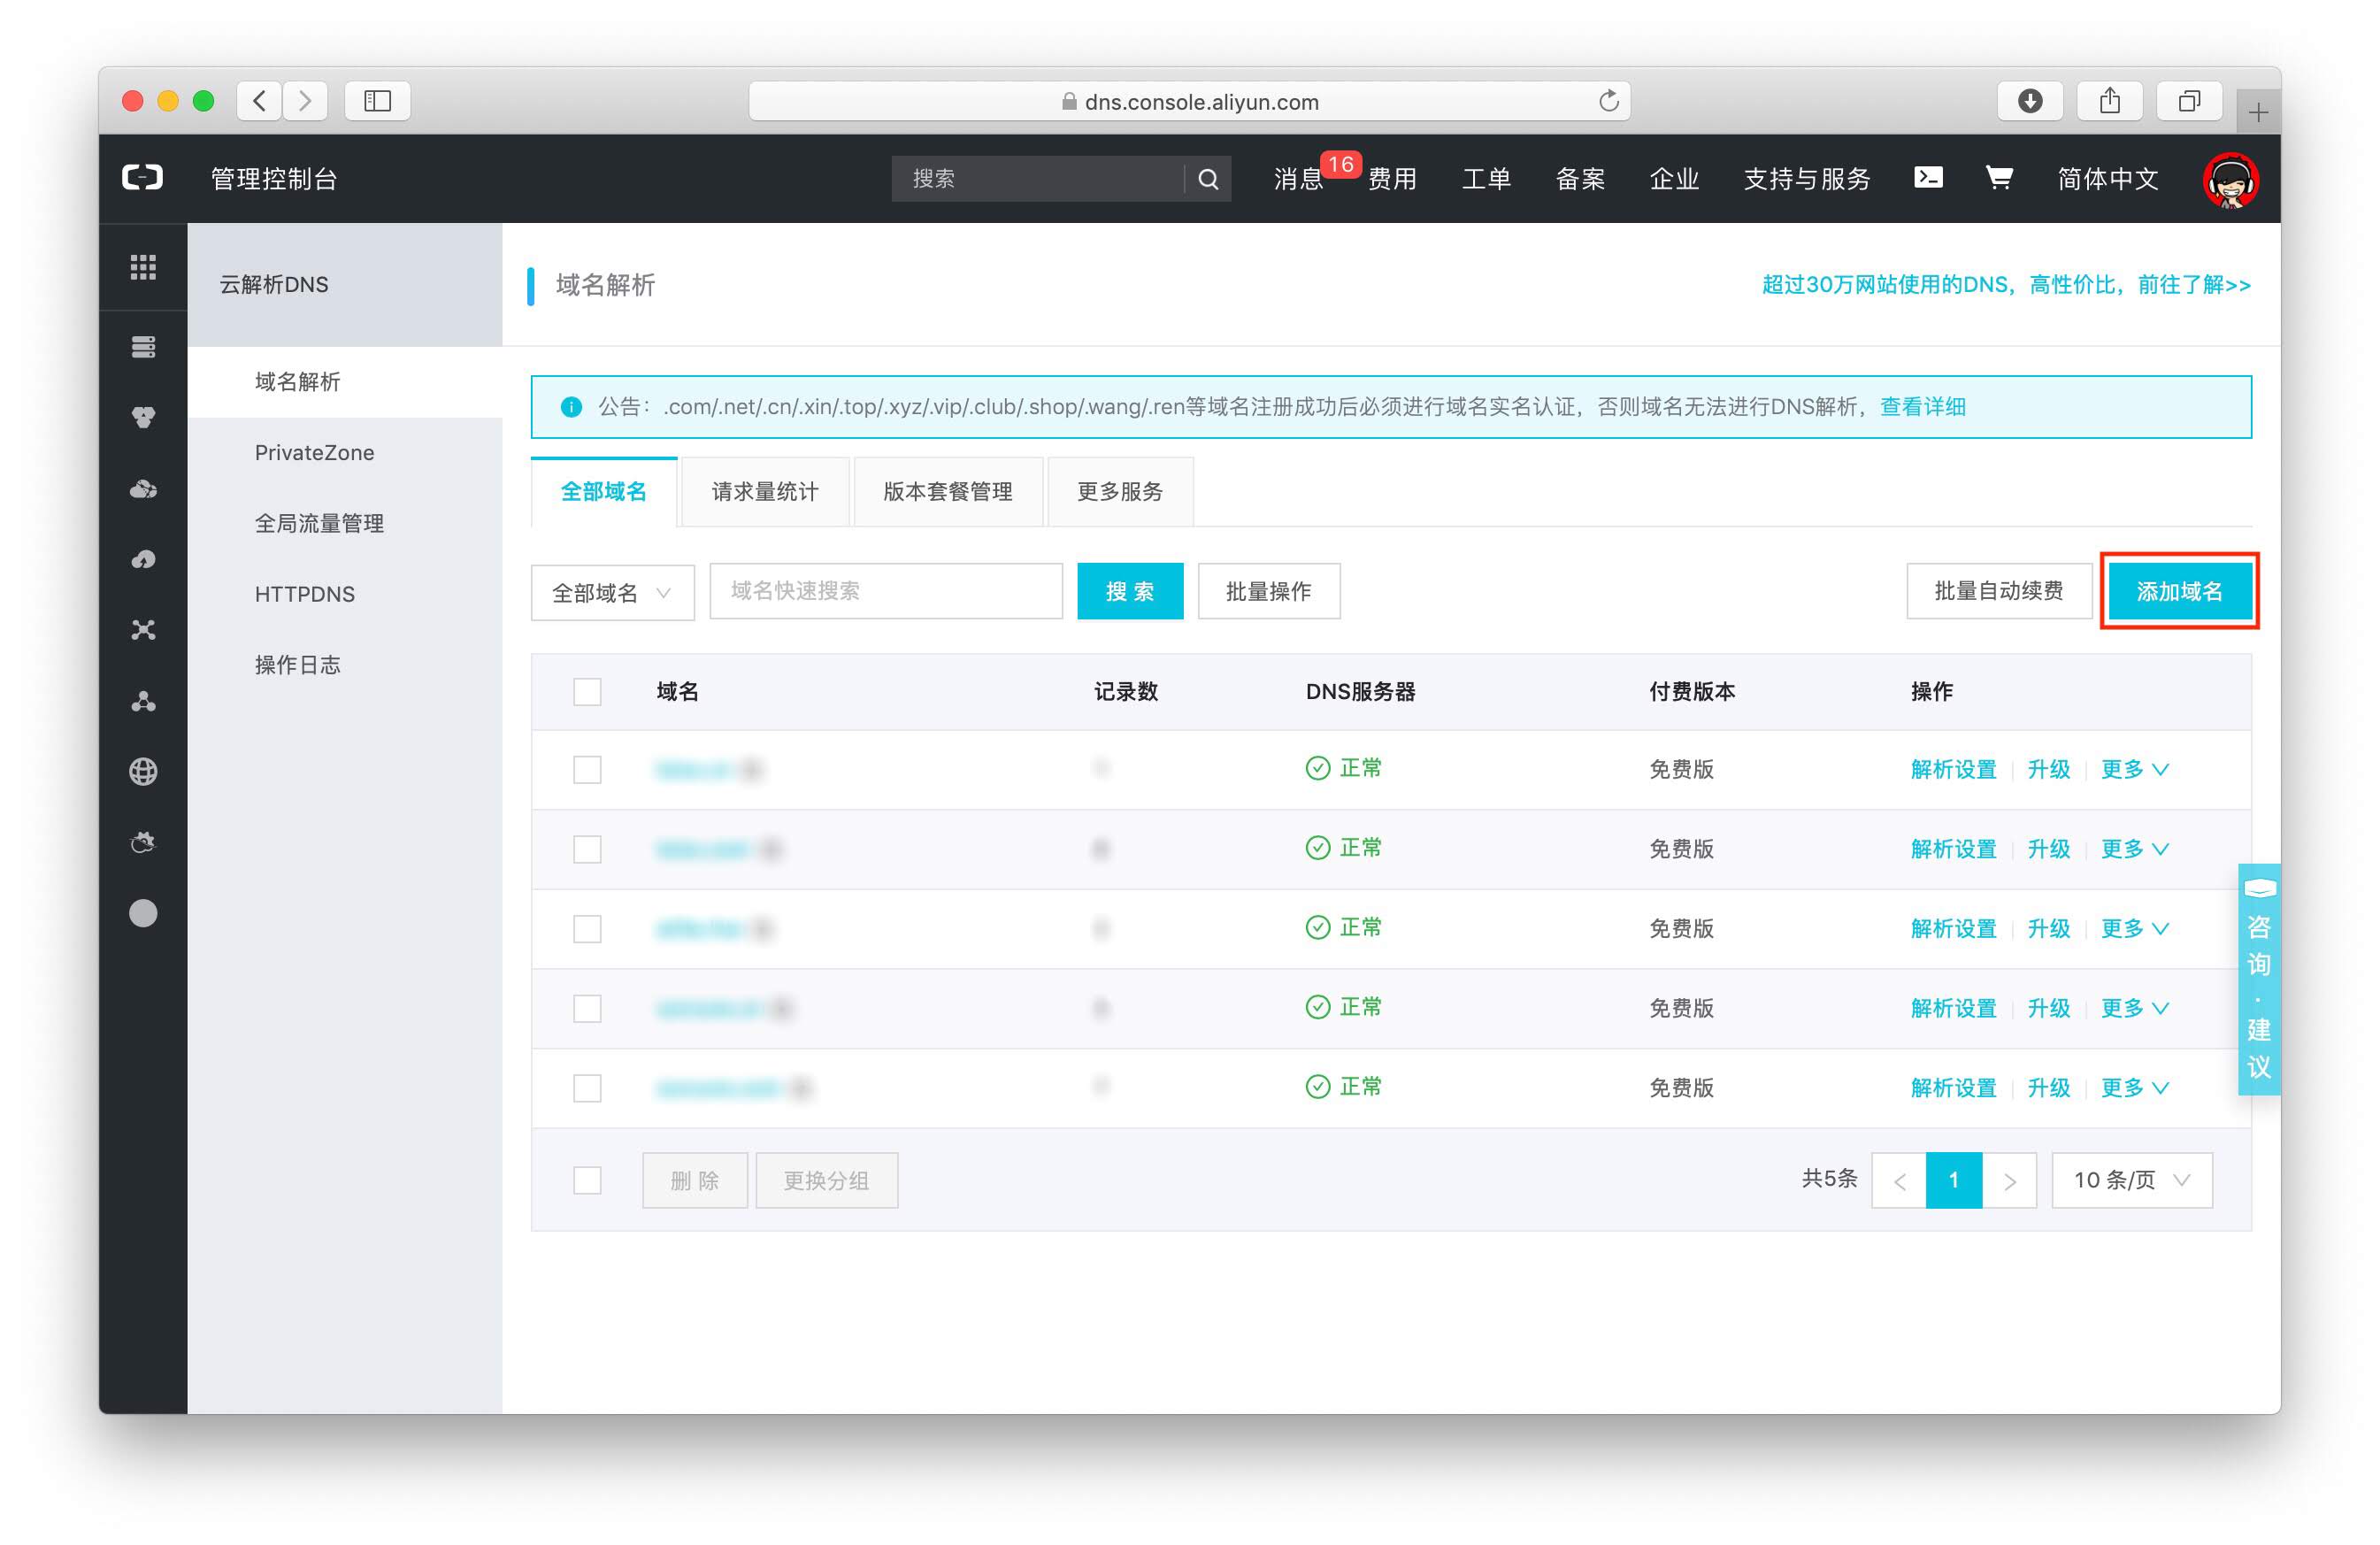The image size is (2380, 1545).
Task: Switch to 请求量统计 tab
Action: (764, 493)
